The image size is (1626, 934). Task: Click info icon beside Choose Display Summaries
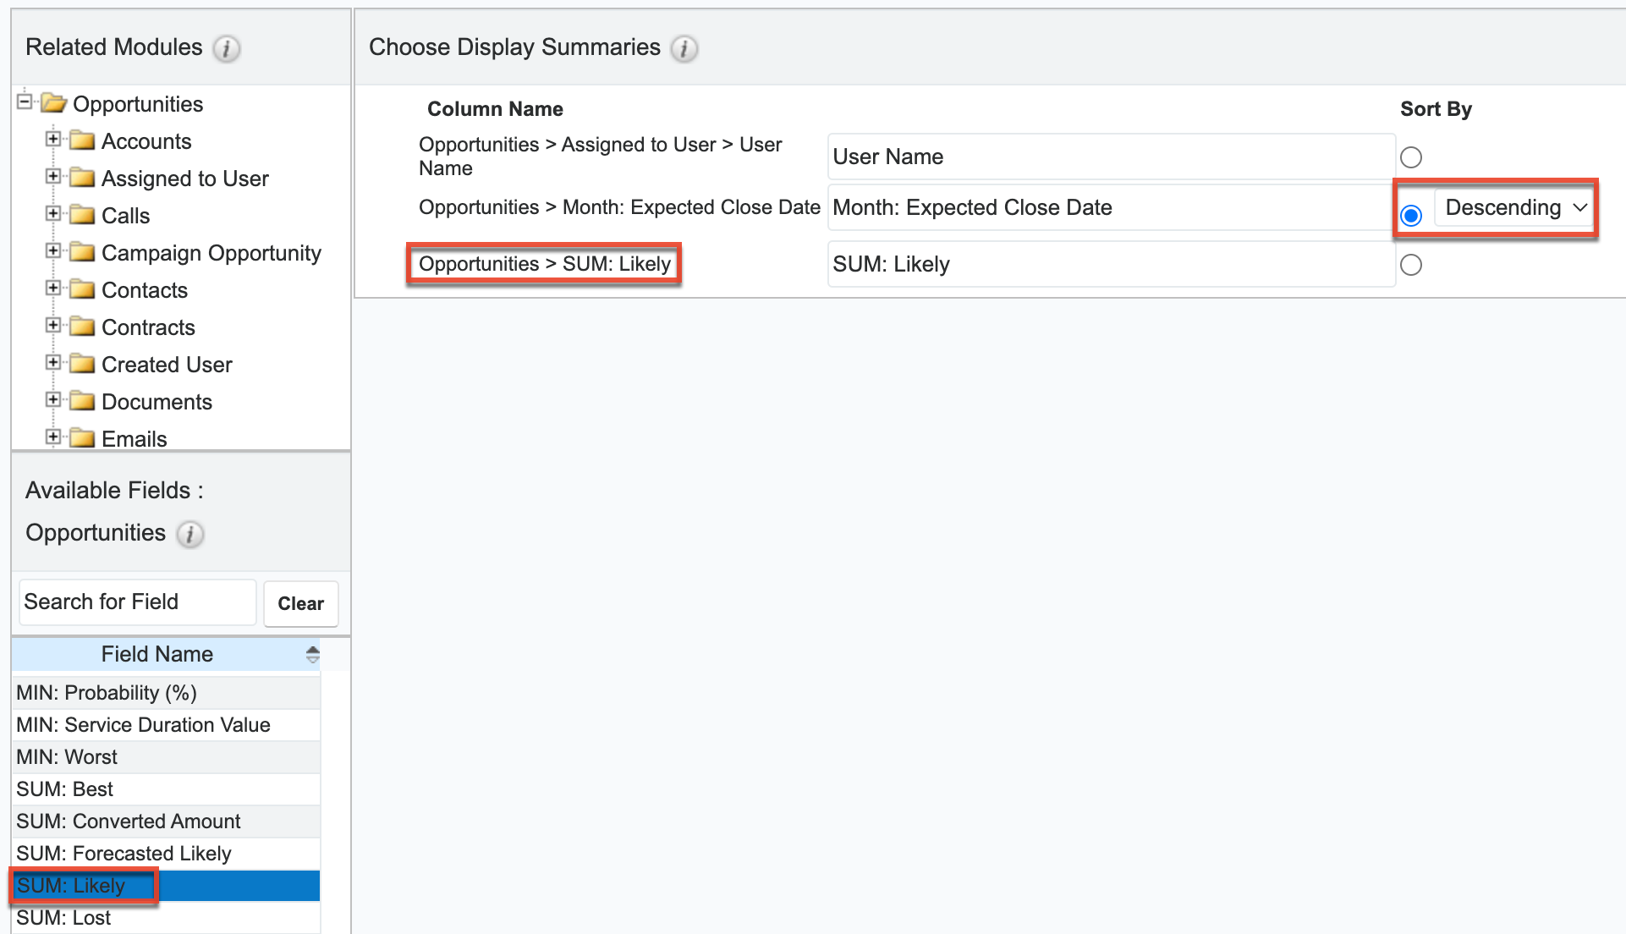684,49
